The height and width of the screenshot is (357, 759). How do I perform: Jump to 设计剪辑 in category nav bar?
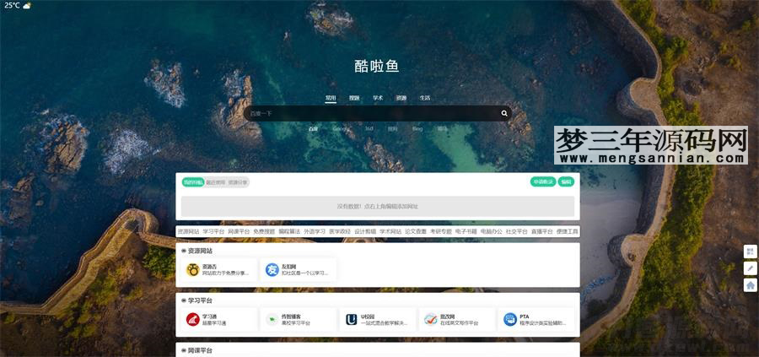365,231
